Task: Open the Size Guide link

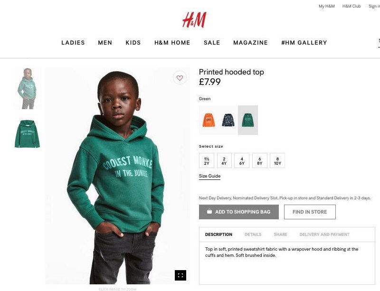Action: [209, 176]
